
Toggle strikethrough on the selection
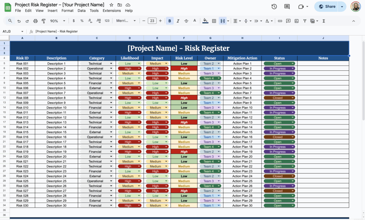186,21
